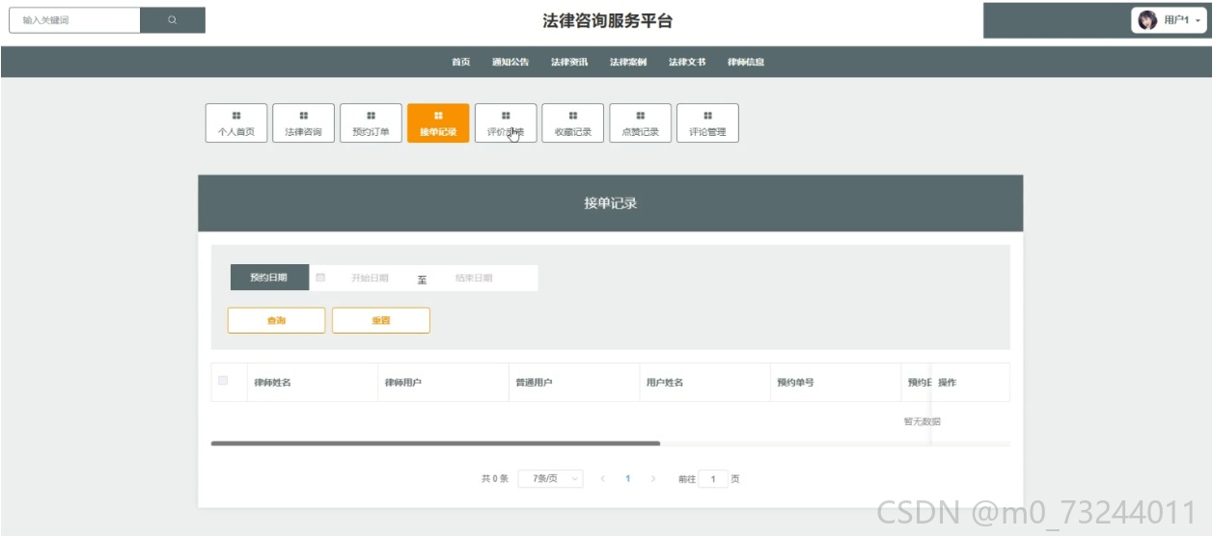1213x537 pixels.
Task: Click the 开始日期 start date field
Action: pyautogui.click(x=370, y=278)
